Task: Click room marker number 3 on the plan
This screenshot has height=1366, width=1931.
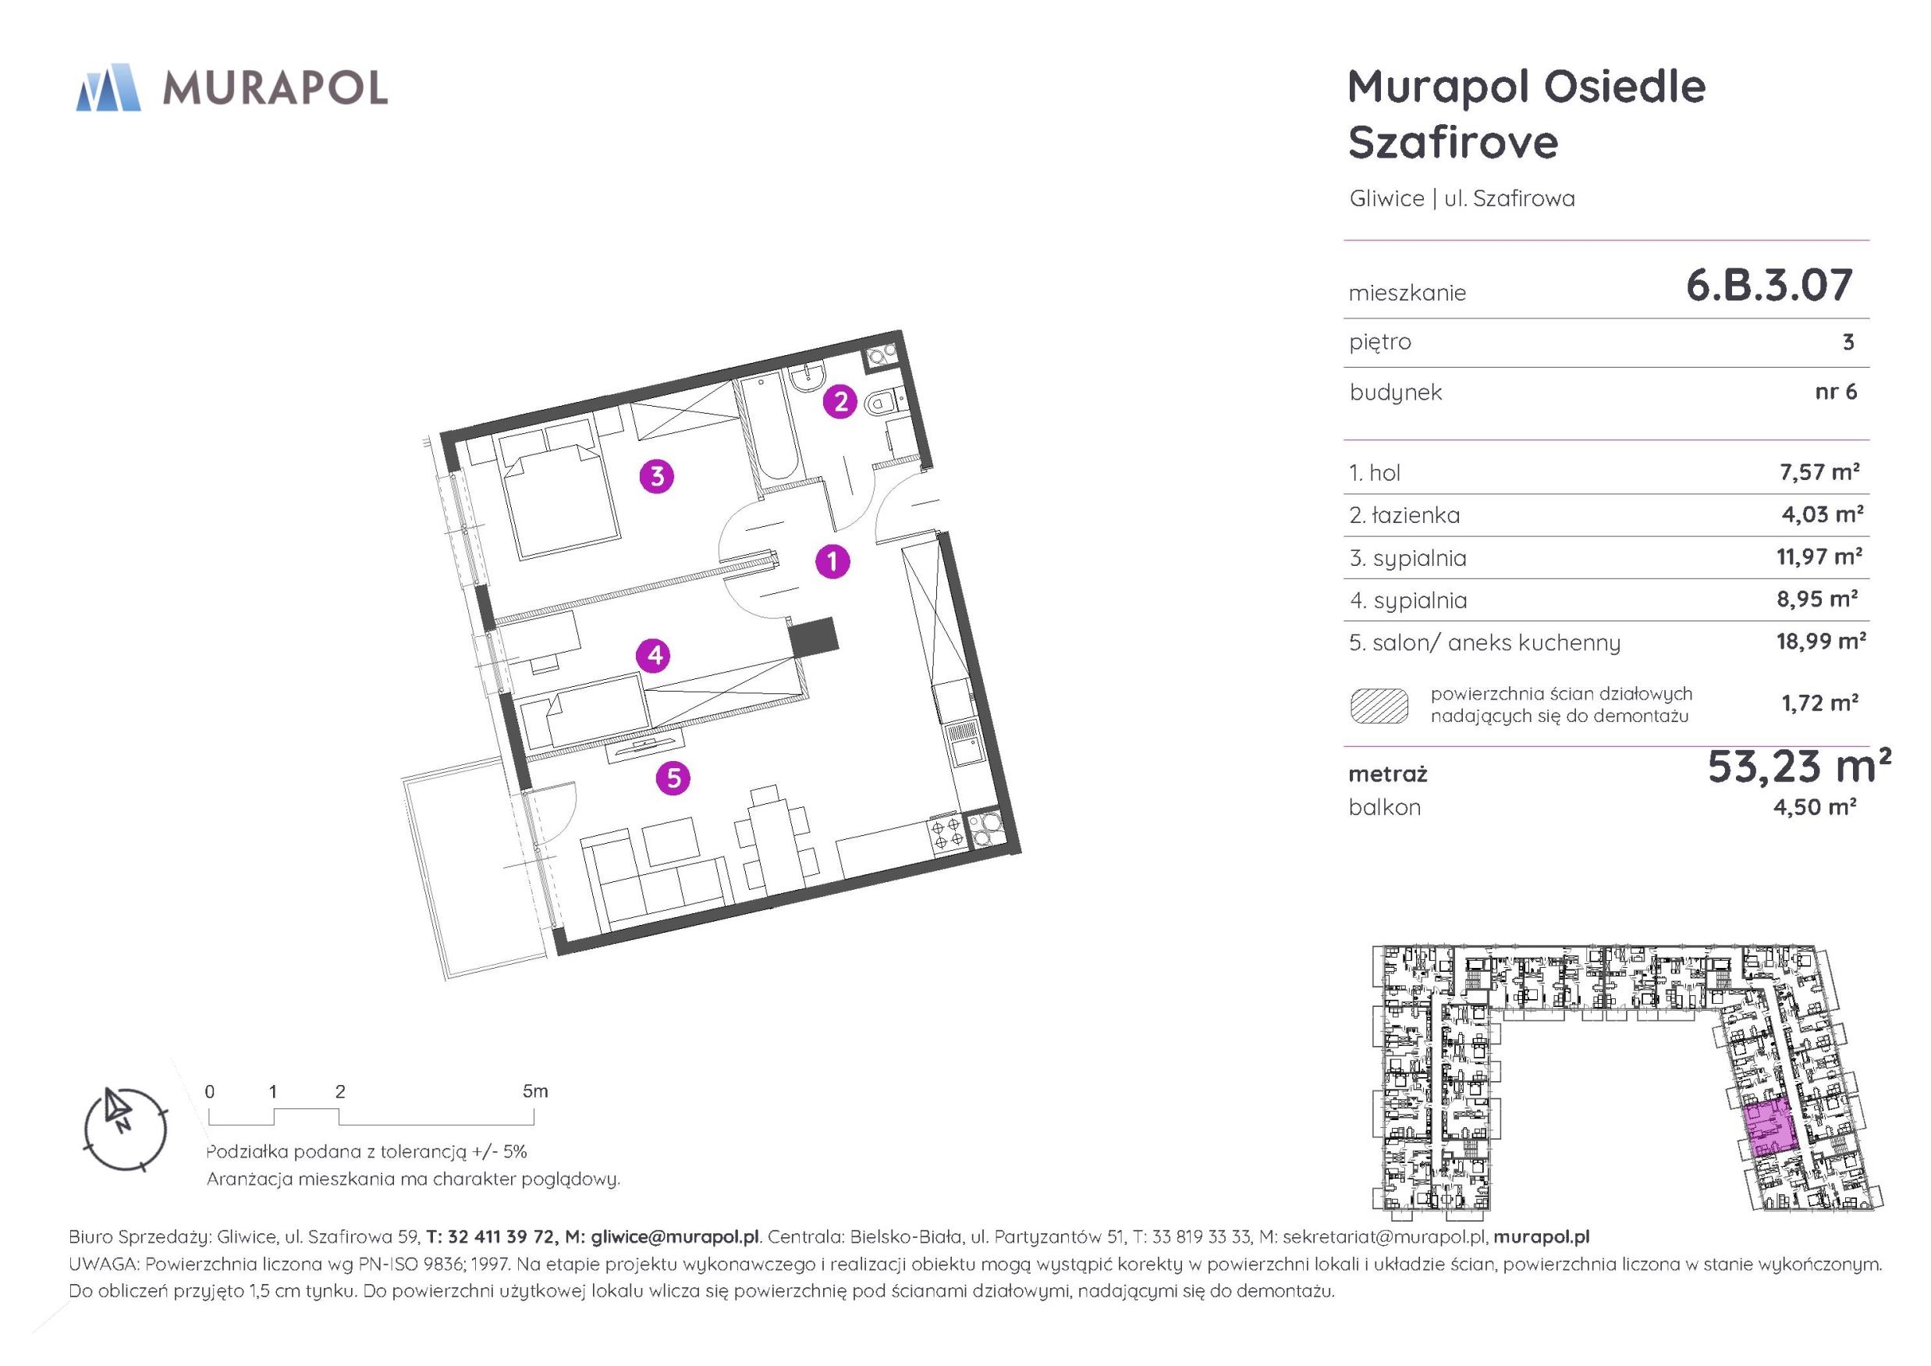Action: click(657, 476)
